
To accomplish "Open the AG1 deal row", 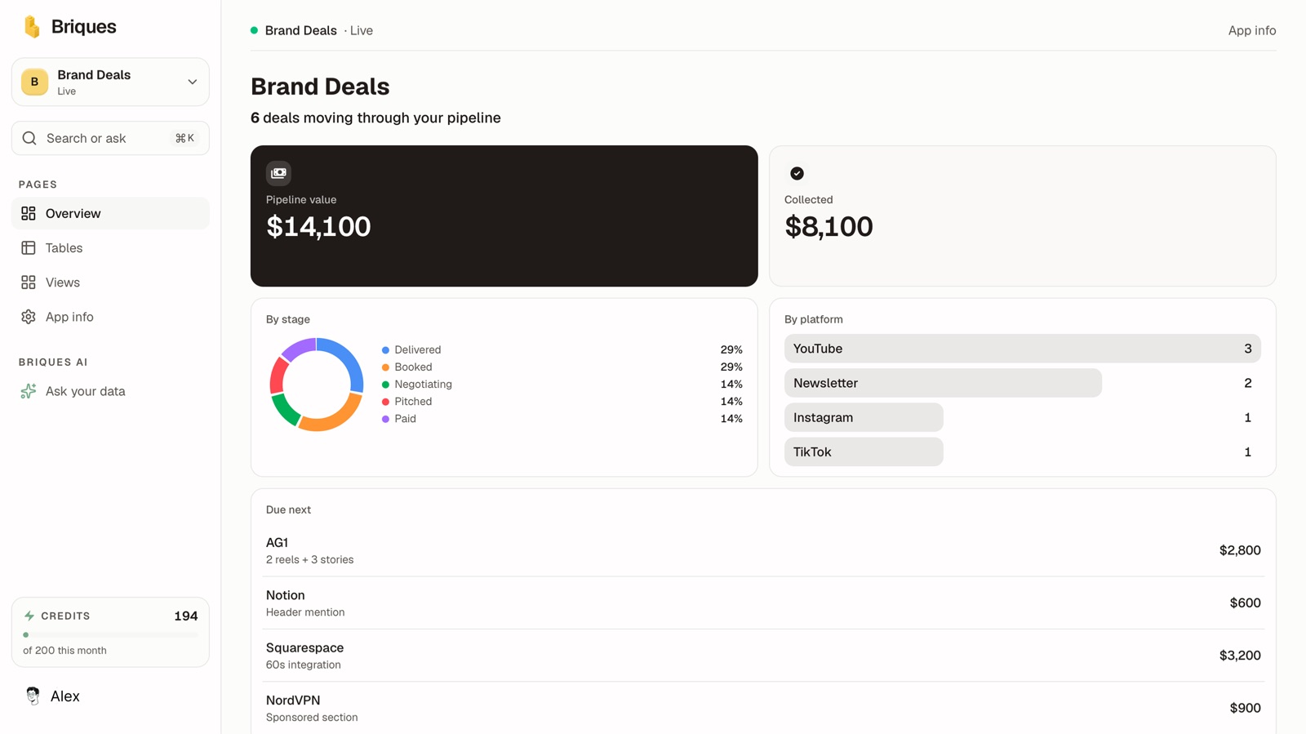I will (x=763, y=550).
